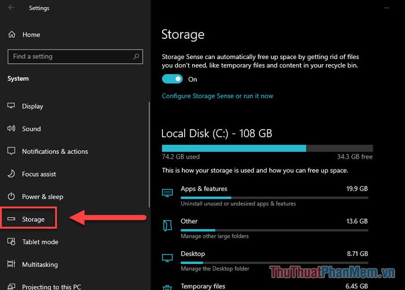Screen dimensions: 405x290
Task: Click the Display monitor icon in sidebar
Action: [11, 106]
